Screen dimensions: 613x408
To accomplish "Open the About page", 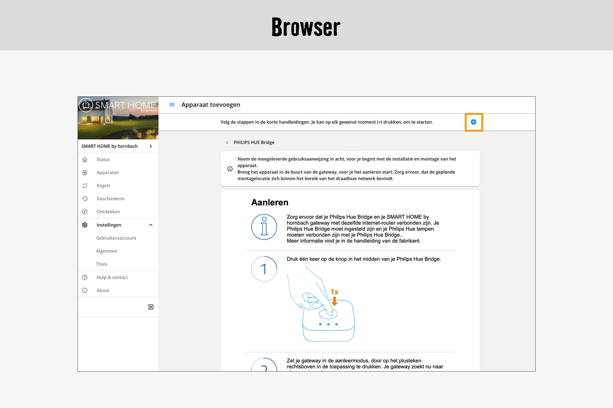I will pyautogui.click(x=118, y=290).
